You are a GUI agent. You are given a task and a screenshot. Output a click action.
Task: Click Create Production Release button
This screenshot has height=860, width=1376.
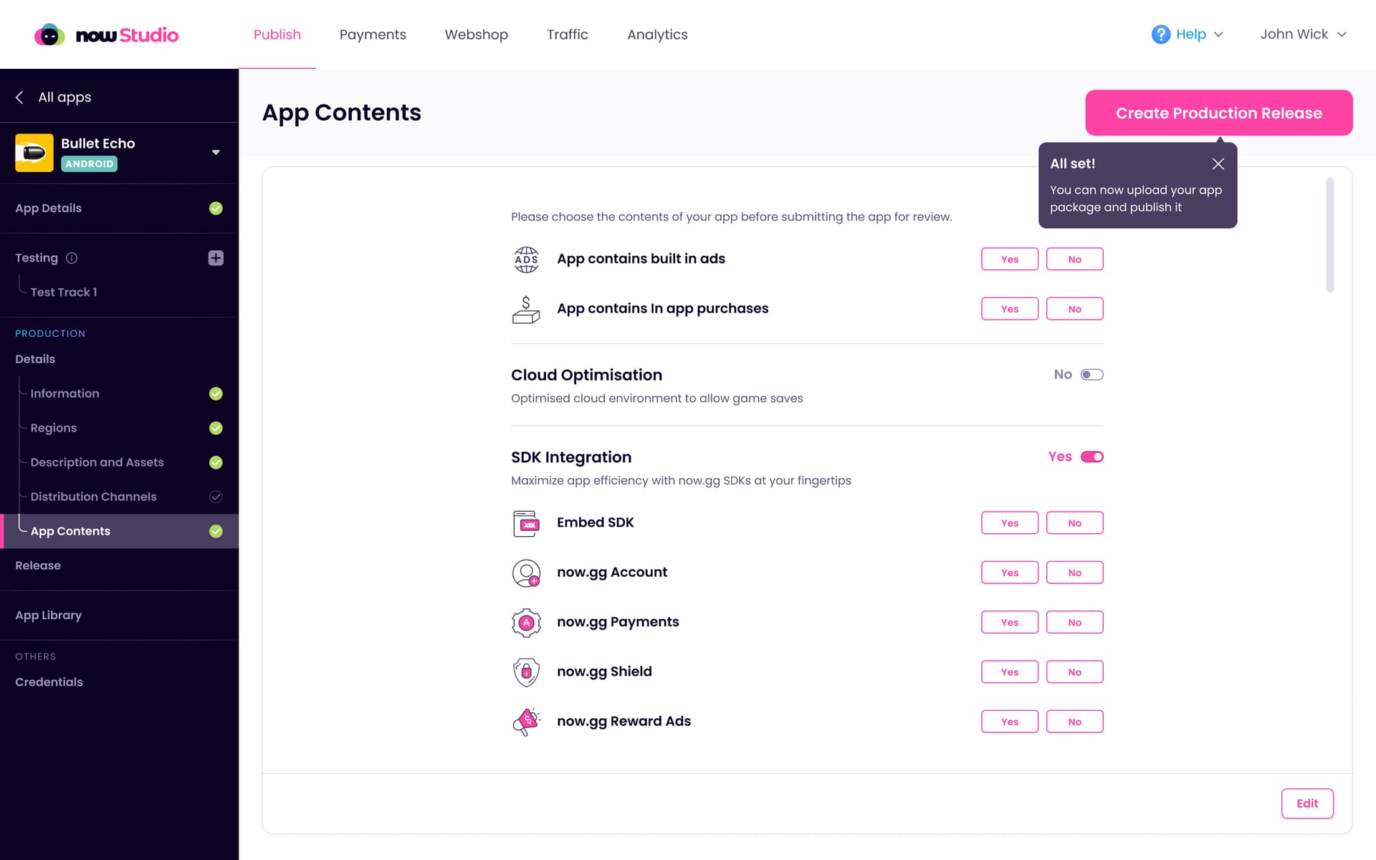coord(1218,113)
